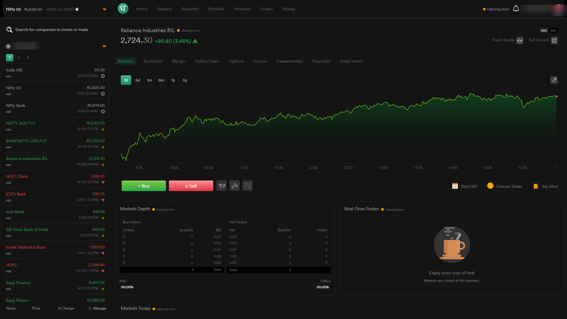Image resolution: width=567 pixels, height=319 pixels.
Task: Select Kotak Mahindra Bank in watchlist
Action: (x=56, y=250)
